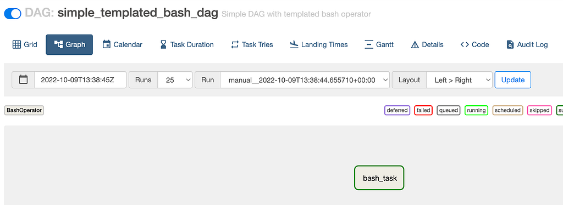Select the Graph view tab
563x205 pixels.
click(x=69, y=45)
